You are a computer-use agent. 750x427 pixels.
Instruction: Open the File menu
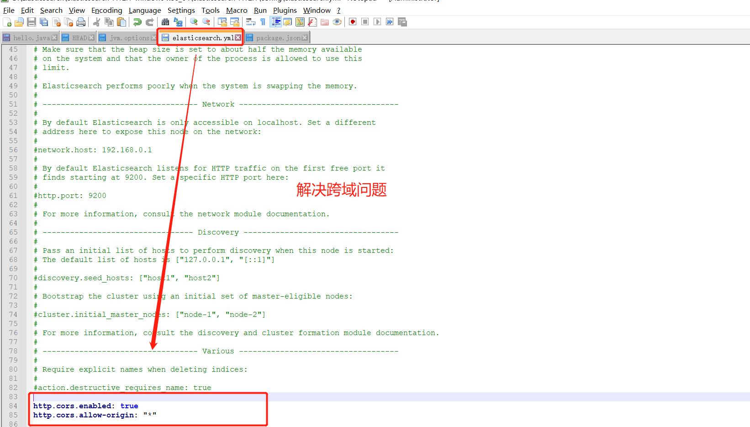[9, 10]
